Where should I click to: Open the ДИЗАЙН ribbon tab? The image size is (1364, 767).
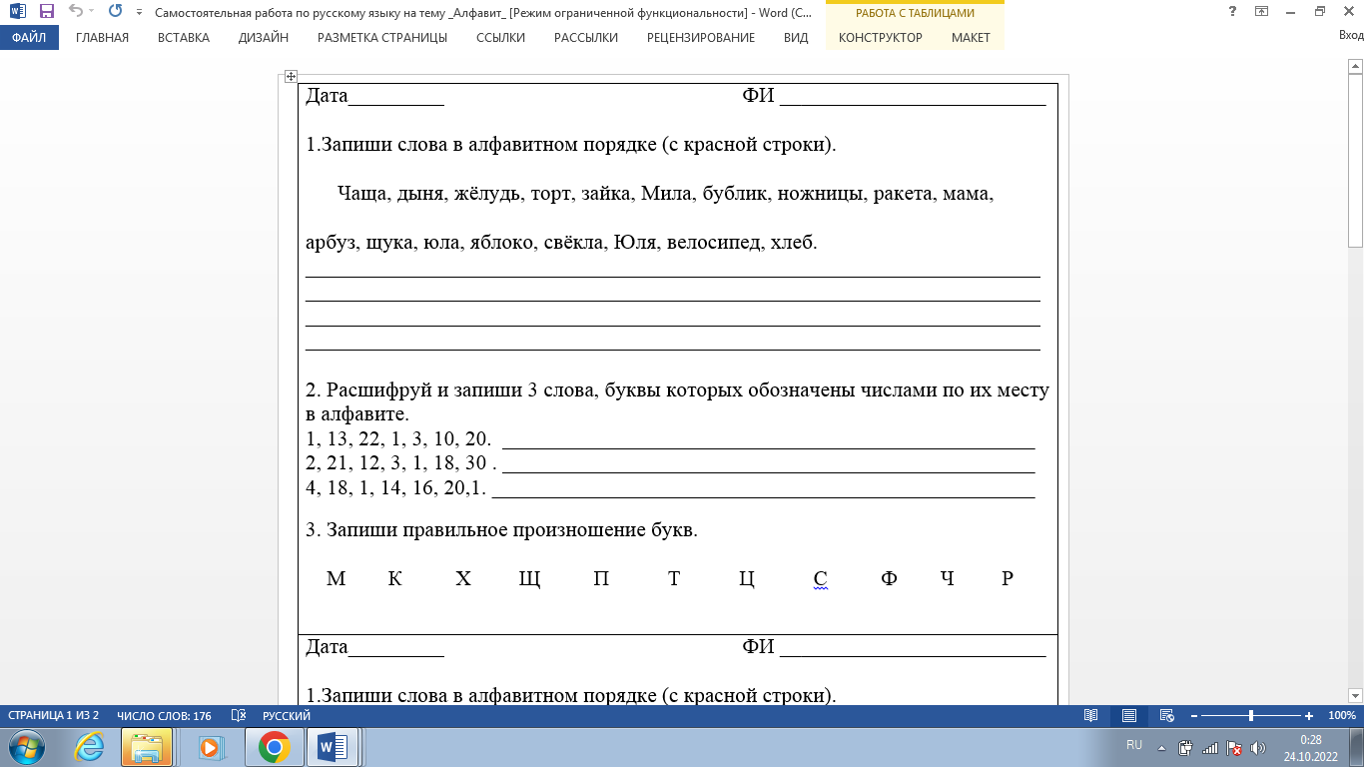pyautogui.click(x=264, y=38)
